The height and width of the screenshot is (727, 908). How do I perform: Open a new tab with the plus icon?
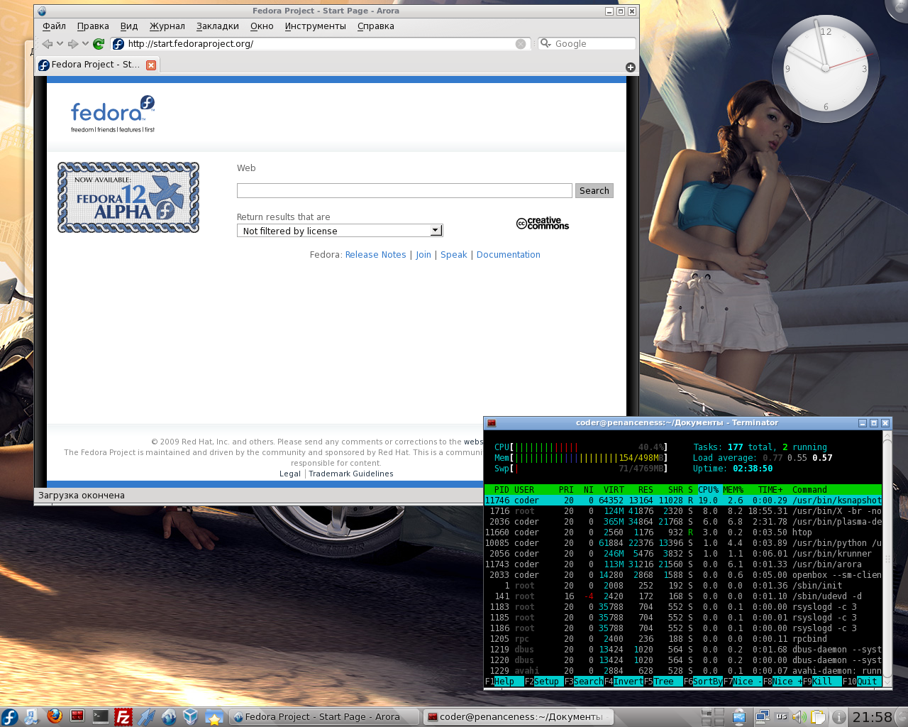click(630, 67)
